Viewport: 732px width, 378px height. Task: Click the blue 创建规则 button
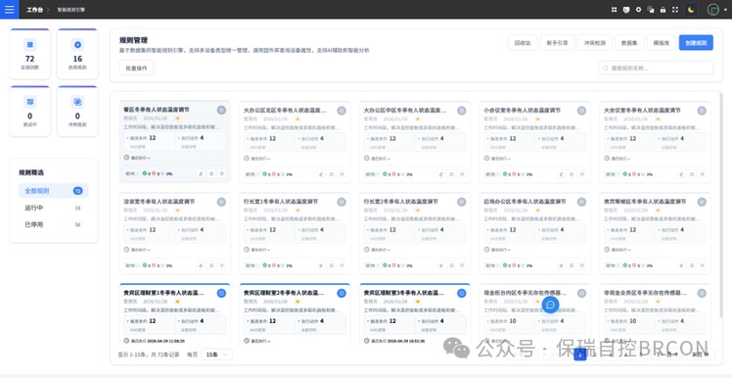click(696, 42)
